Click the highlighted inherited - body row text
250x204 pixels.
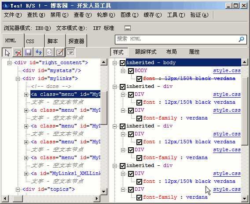pyautogui.click(x=151, y=62)
